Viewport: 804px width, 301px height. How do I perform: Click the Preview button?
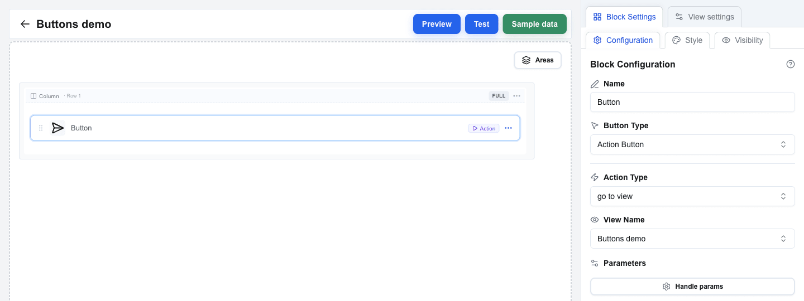pyautogui.click(x=437, y=24)
